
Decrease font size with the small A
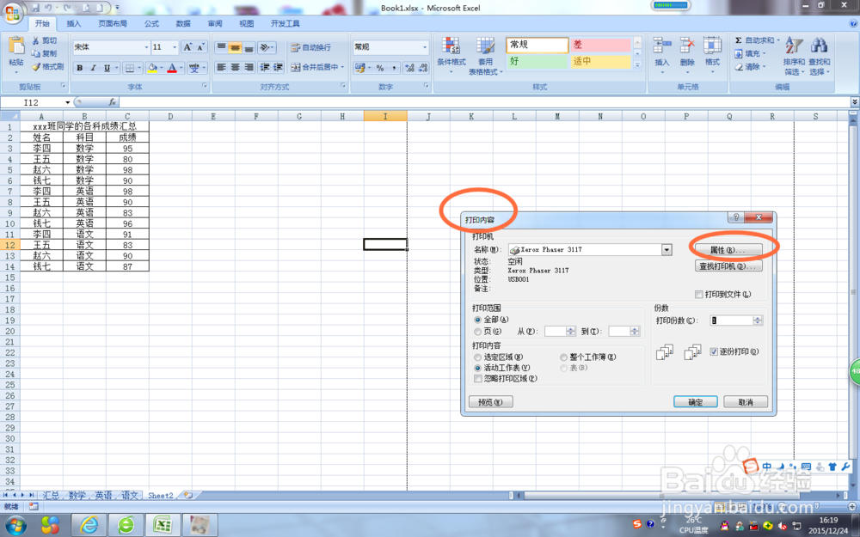point(200,47)
